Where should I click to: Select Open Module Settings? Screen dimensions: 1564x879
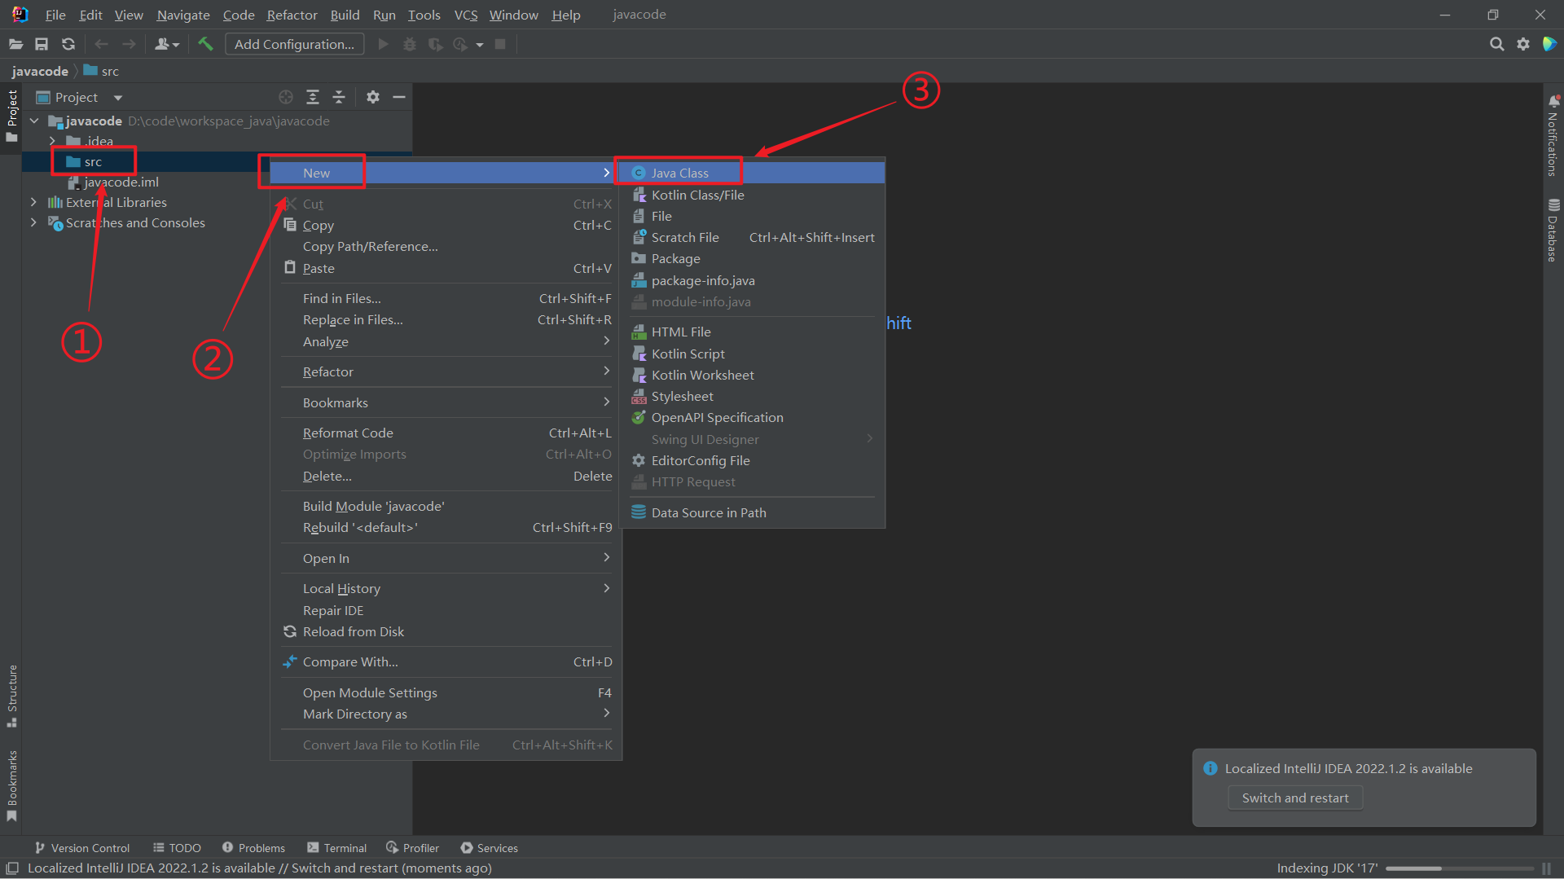coord(446,692)
